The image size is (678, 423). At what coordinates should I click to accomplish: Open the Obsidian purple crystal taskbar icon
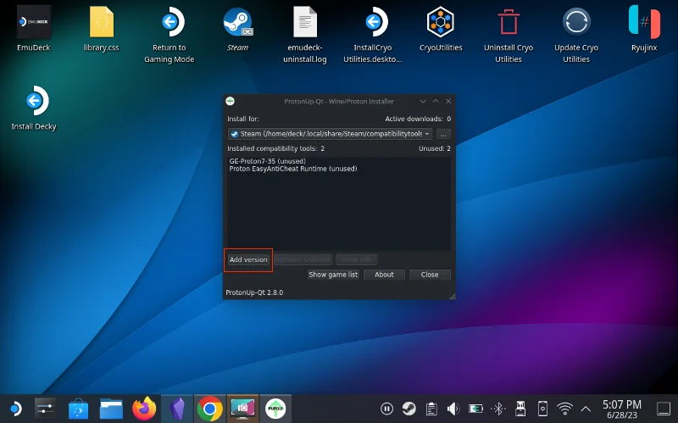(177, 409)
